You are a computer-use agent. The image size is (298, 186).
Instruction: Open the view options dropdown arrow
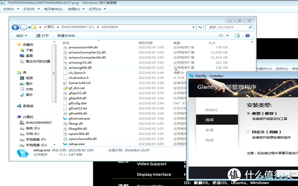point(227,36)
